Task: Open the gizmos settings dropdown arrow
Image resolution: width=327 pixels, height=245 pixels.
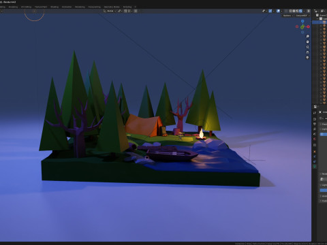Action: (274, 11)
